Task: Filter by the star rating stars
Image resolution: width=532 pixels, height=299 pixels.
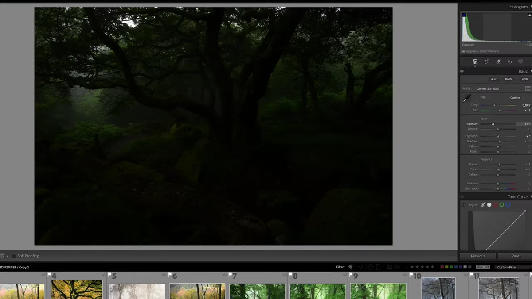Action: pyautogui.click(x=422, y=267)
